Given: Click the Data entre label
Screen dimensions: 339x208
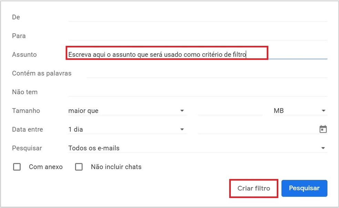Looking at the screenshot, I should [28, 130].
